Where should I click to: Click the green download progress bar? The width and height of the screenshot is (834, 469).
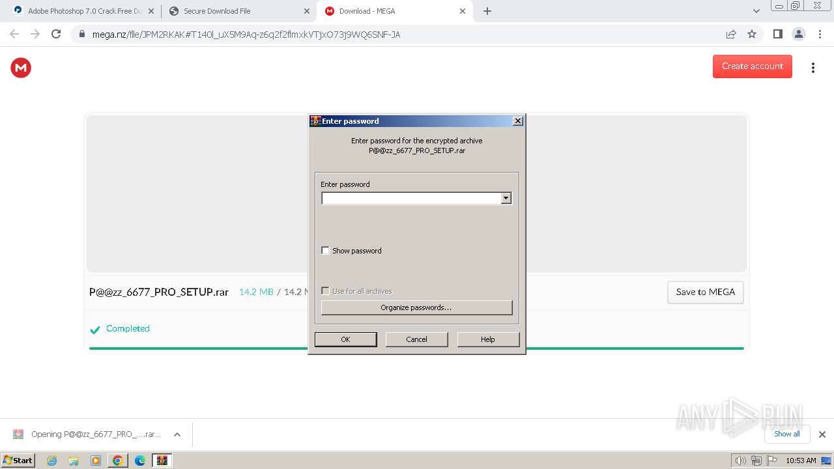pyautogui.click(x=416, y=348)
